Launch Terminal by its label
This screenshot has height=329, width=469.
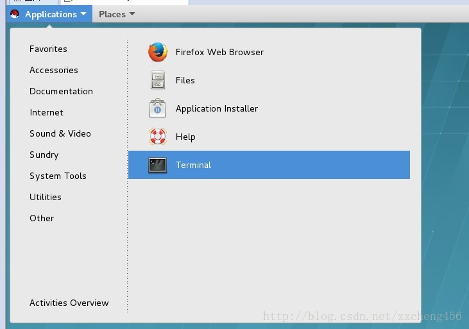point(194,165)
